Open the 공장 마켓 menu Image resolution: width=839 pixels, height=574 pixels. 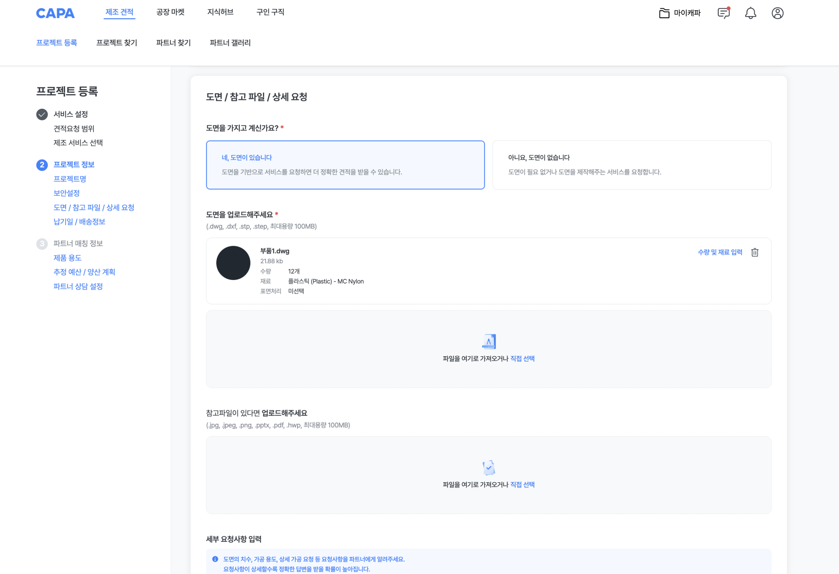(170, 12)
